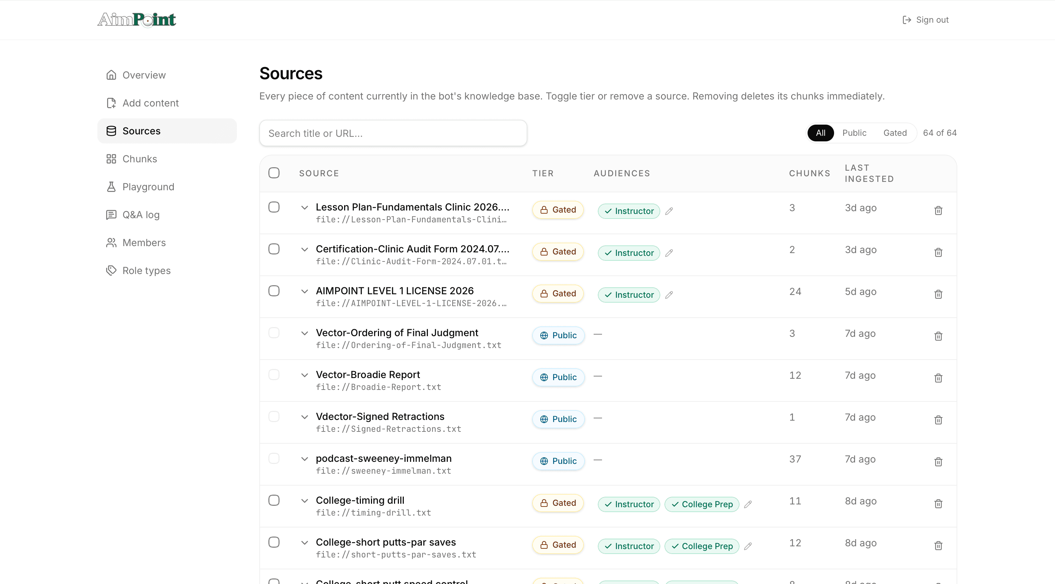
Task: Select the Lesson Plan-Fundamentals Clinic row checkbox
Action: click(274, 207)
